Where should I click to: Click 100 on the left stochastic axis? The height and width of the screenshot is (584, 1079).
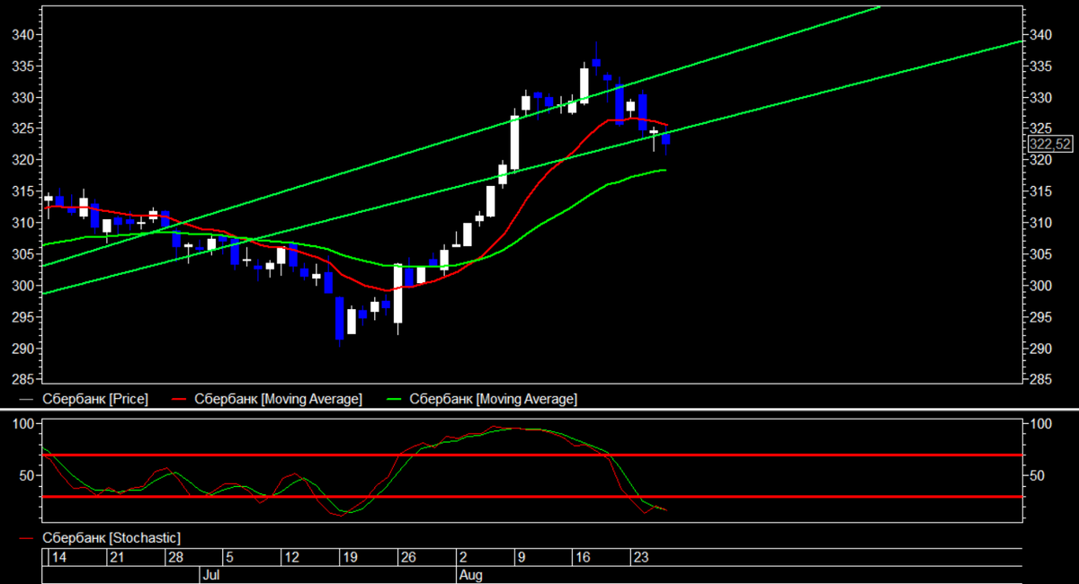[22, 423]
